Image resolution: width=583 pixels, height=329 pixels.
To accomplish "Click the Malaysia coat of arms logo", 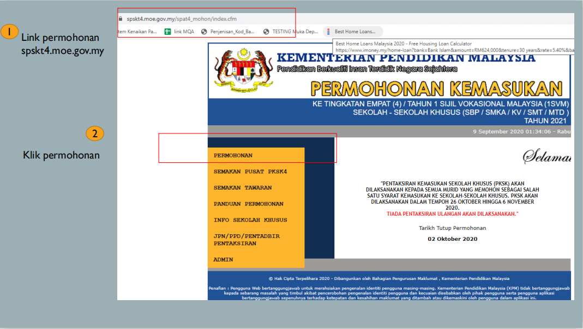I will point(244,70).
